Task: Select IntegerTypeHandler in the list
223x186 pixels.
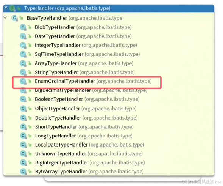Action: [86, 45]
